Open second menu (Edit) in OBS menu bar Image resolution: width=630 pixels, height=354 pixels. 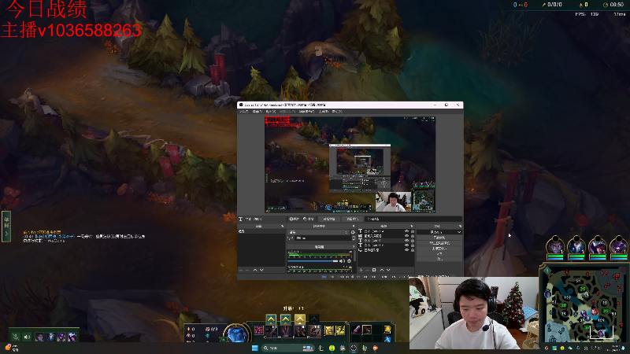[258, 111]
